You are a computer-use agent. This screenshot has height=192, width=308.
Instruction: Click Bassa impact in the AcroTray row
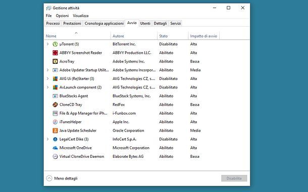(x=195, y=61)
